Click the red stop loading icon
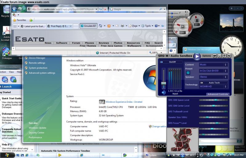 (105, 9)
